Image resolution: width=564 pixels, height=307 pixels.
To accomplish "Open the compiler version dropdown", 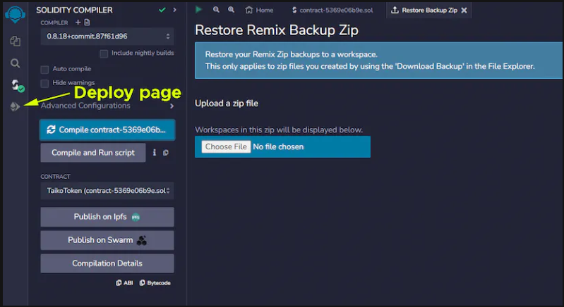I will (107, 36).
